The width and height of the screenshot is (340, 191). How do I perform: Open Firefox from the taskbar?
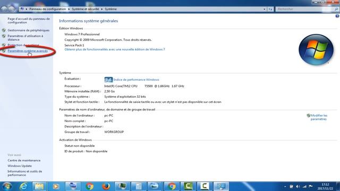pyautogui.click(x=106, y=186)
